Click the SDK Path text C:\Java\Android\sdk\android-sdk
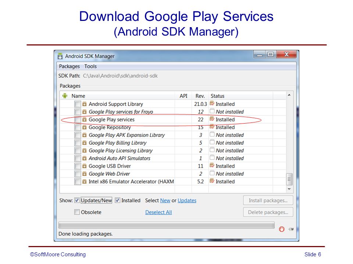Image resolution: width=353 pixels, height=264 pixels. (120, 76)
